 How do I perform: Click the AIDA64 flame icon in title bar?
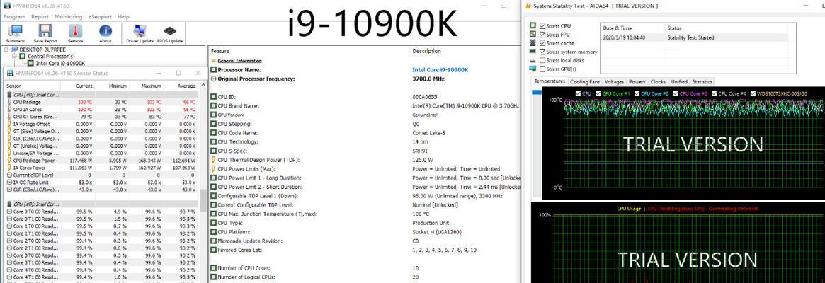(528, 6)
